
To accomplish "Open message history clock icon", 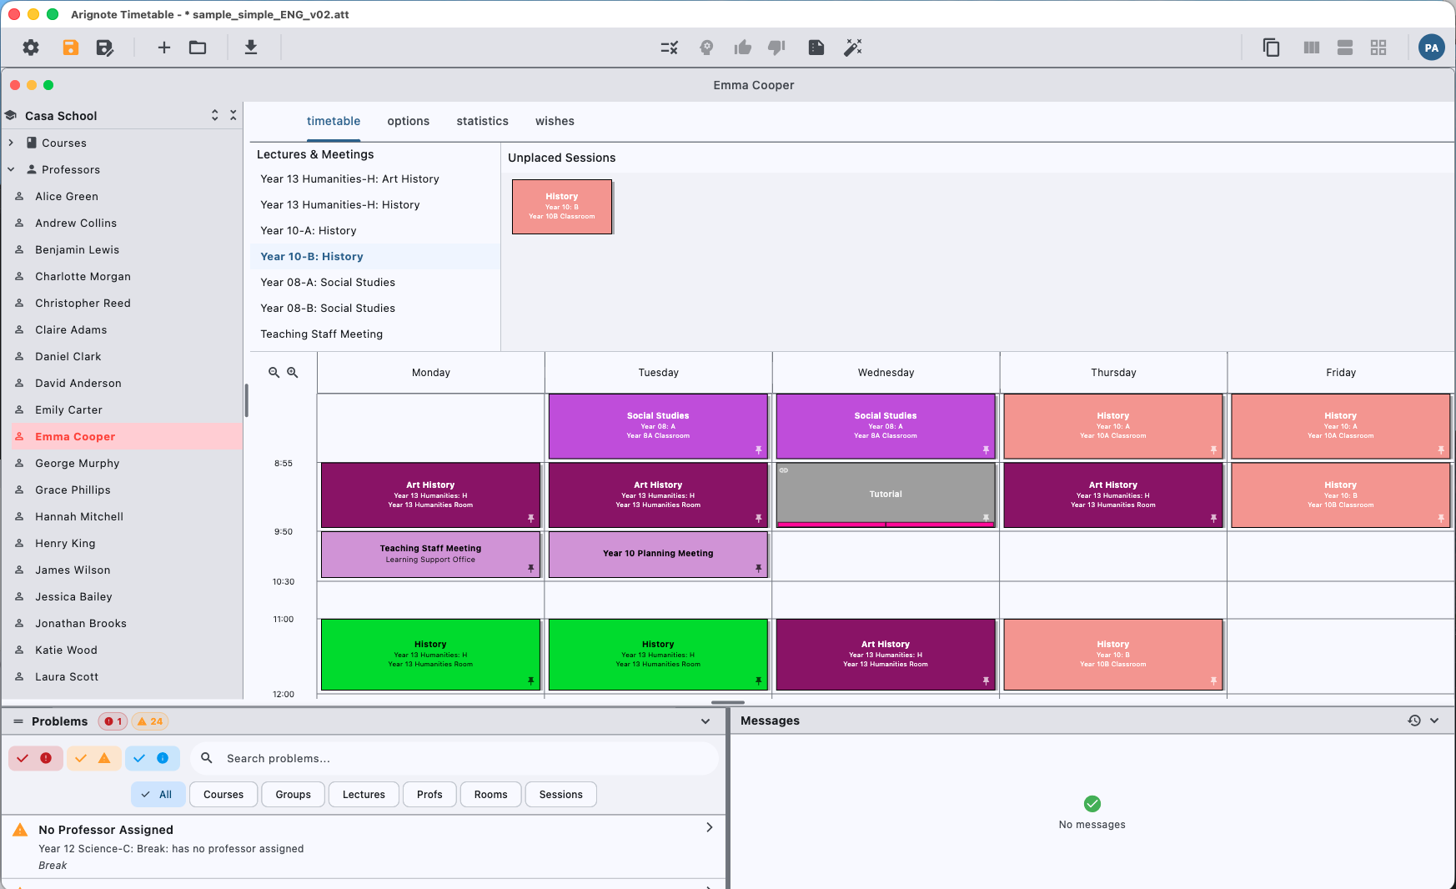I will (1414, 721).
